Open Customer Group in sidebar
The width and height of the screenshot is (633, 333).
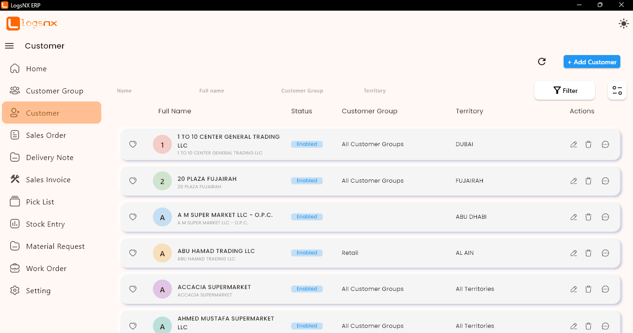pos(51,91)
